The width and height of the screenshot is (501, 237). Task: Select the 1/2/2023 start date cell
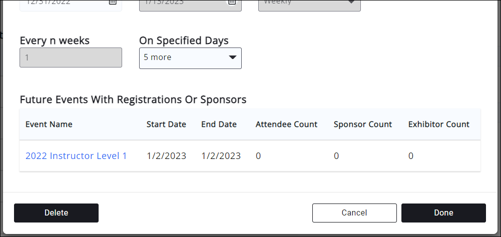pos(166,156)
